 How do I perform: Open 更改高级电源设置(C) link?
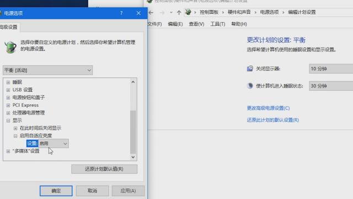[x=268, y=108]
